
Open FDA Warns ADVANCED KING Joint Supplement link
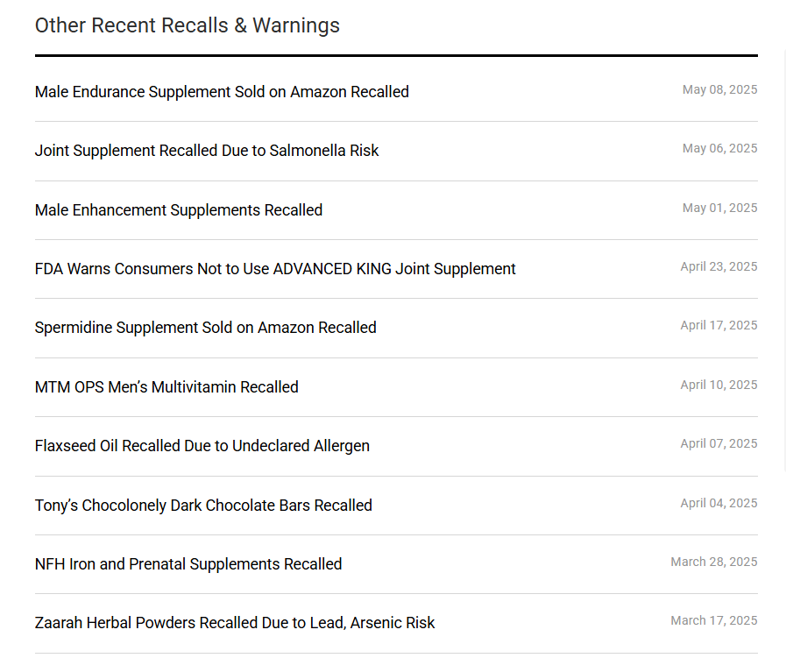pyautogui.click(x=275, y=269)
